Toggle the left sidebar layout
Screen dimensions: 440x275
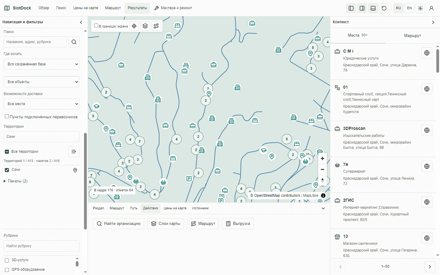tap(351, 8)
